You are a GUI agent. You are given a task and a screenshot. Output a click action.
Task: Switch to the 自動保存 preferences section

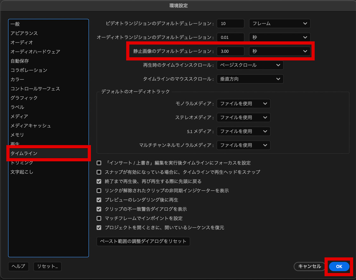pyautogui.click(x=20, y=61)
